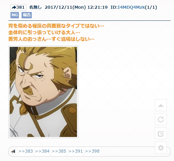Viewport: 174px width, 161px height.
Task: Open settings with the gear icon
Action: coord(161,148)
